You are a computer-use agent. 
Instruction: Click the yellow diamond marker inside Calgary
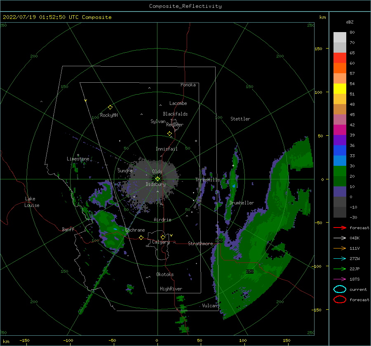[163, 237]
